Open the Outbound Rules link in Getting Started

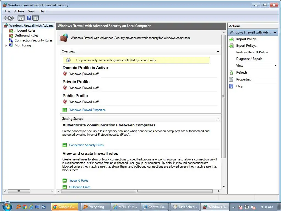coord(80,187)
